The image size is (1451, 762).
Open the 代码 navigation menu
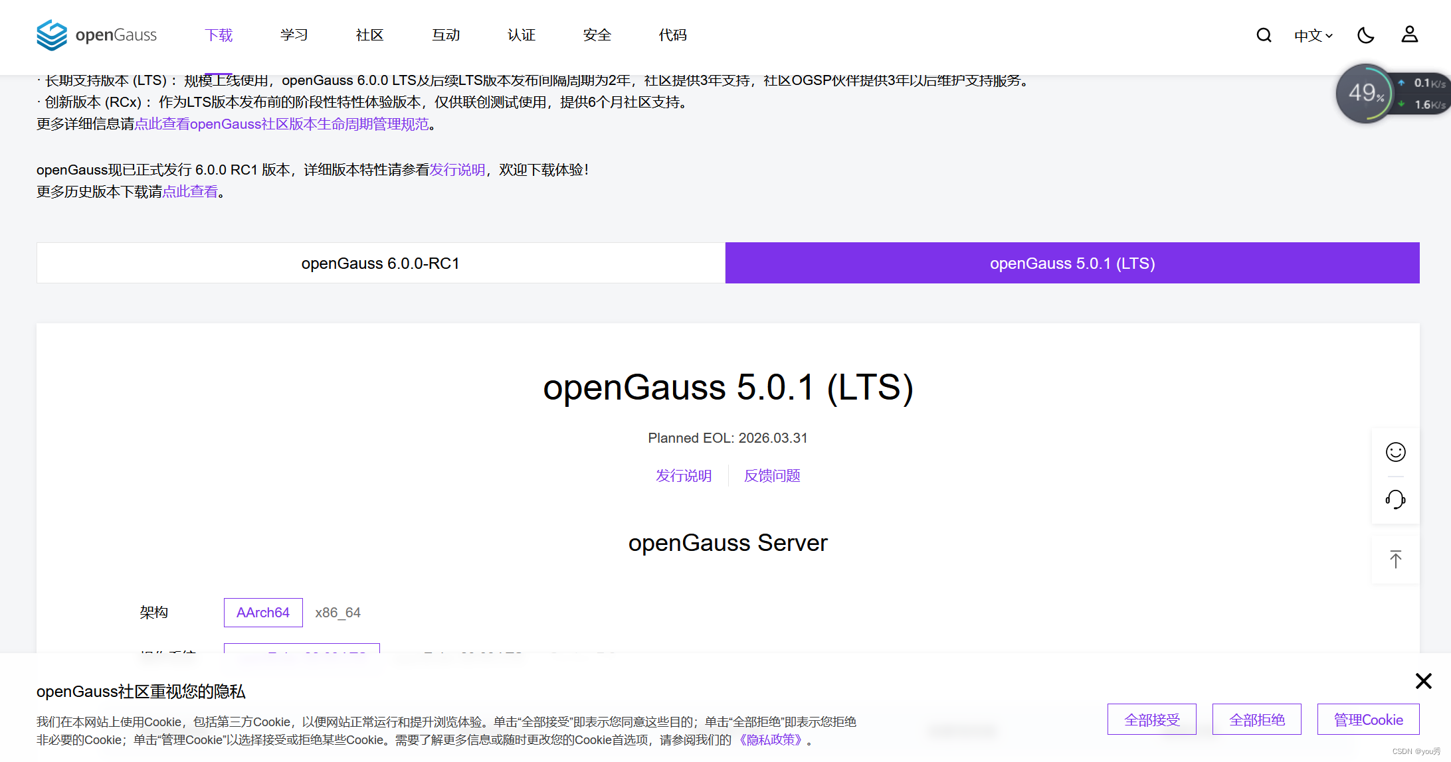pos(673,35)
